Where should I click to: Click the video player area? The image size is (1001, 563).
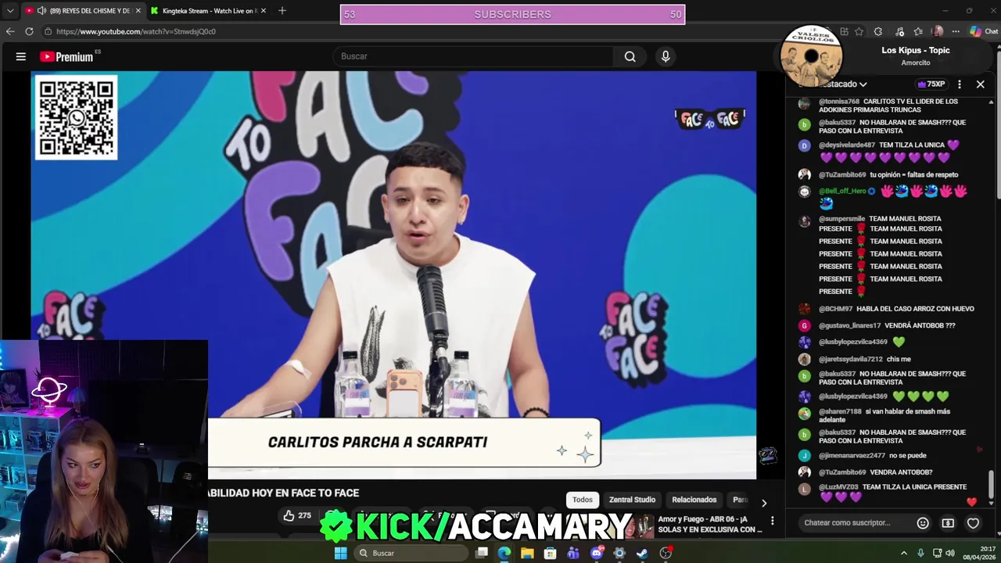click(x=393, y=275)
